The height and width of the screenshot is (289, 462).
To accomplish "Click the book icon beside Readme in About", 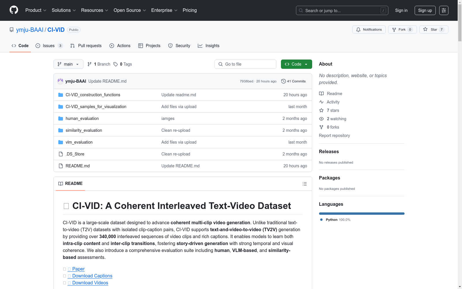I will 321,94.
